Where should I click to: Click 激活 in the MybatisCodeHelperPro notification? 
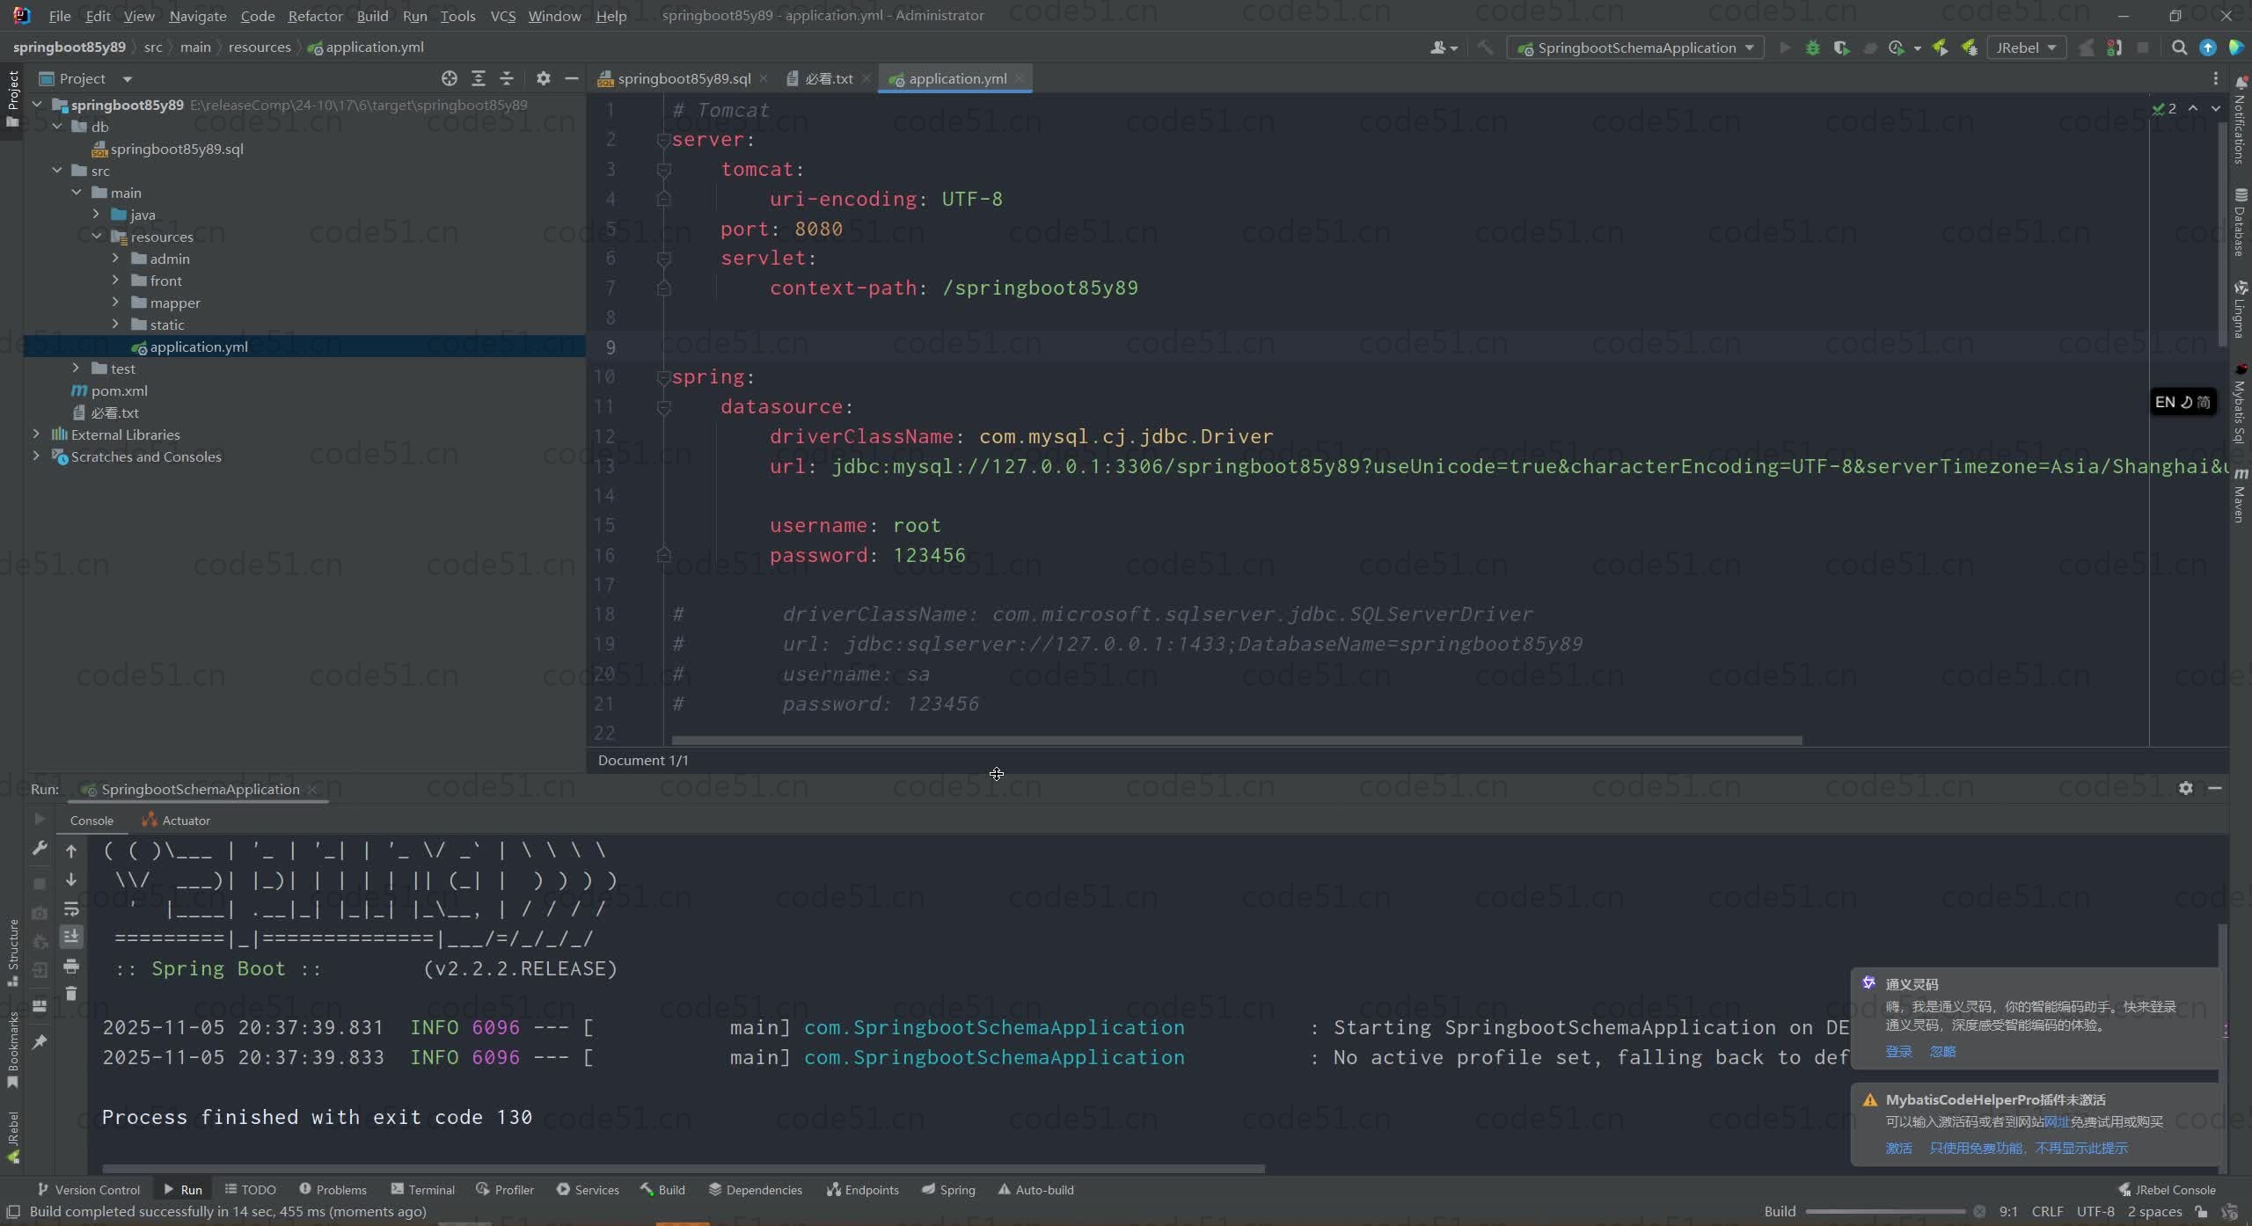1897,1148
